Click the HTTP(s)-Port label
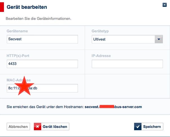Image resolution: width=170 pixels, height=137 pixels. [x=18, y=56]
